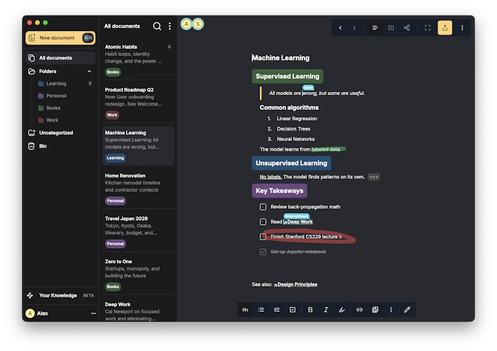Click the New document button
Viewport: 497px width, 351px height.
tap(60, 38)
